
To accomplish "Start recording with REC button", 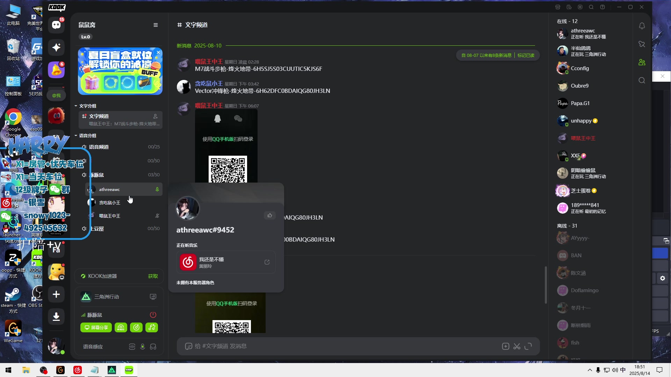I will click(x=121, y=327).
